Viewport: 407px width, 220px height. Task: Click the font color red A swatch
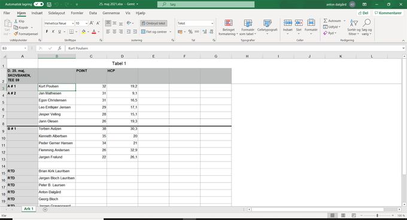click(x=94, y=32)
